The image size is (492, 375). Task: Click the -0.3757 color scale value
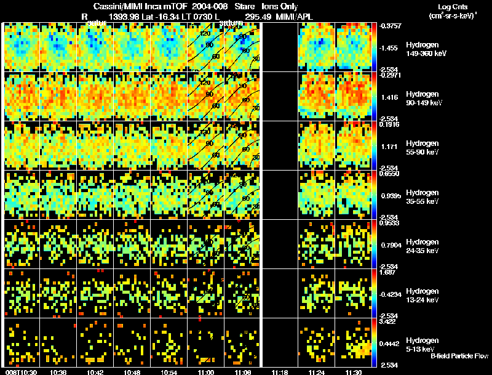[x=391, y=26]
